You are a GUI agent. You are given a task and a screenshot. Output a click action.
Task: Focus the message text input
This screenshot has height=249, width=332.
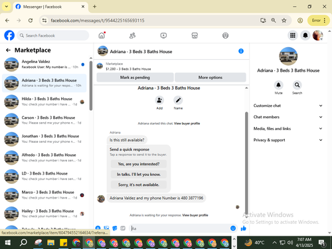(179, 228)
